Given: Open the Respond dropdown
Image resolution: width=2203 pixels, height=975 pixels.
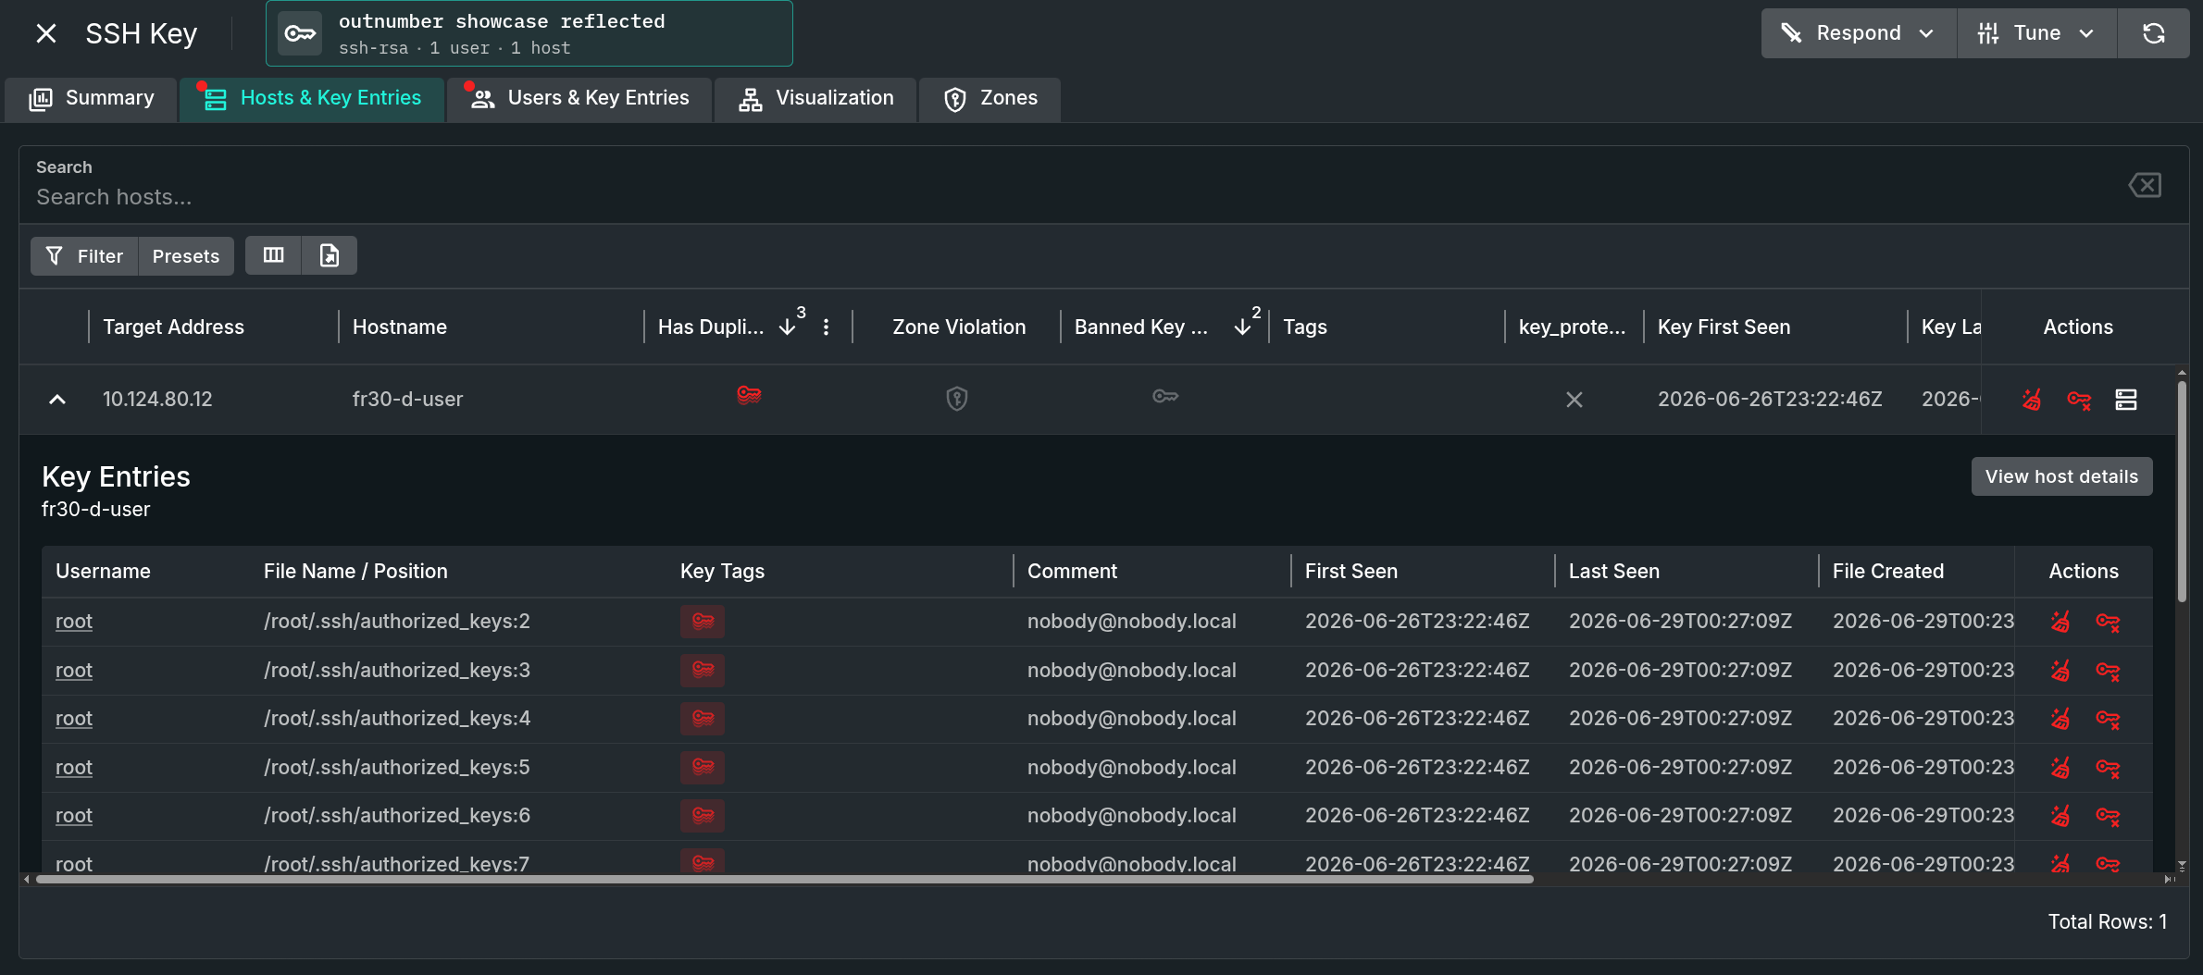Looking at the screenshot, I should (1858, 33).
